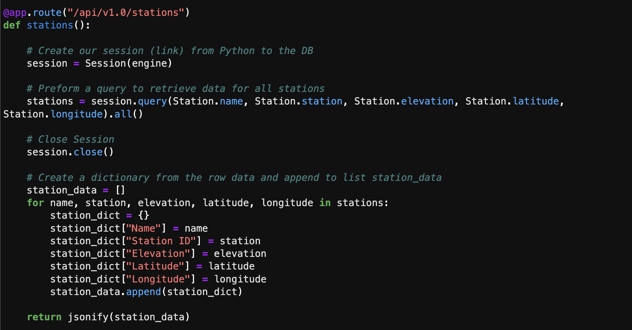Click the "Latitude" dictionary key string
The image size is (632, 330).
tap(156, 266)
